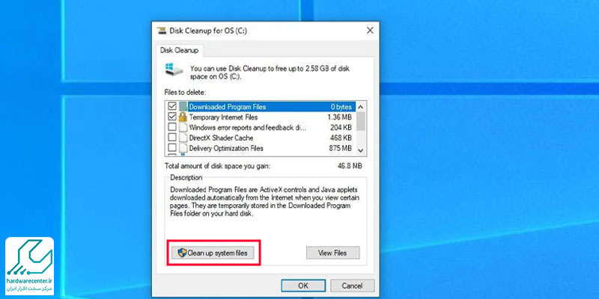Enable the Windows error reports checkbox
Screen dimensions: 599x299
tap(172, 128)
